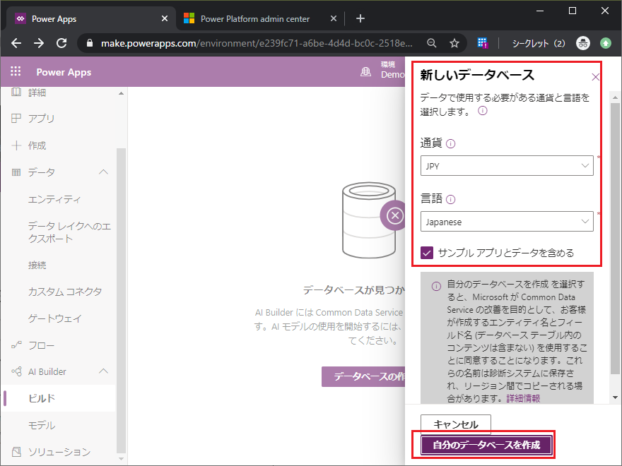Click the panel vertical scrollbar thumb
Image resolution: width=622 pixels, height=466 pixels.
click(615, 238)
